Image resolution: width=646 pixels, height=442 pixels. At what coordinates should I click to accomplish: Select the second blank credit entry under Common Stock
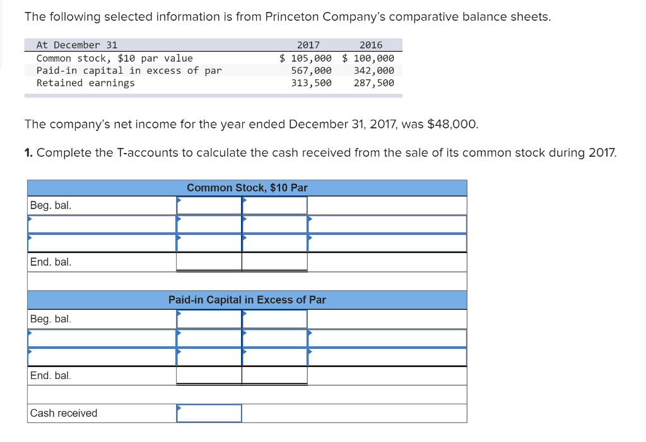274,242
